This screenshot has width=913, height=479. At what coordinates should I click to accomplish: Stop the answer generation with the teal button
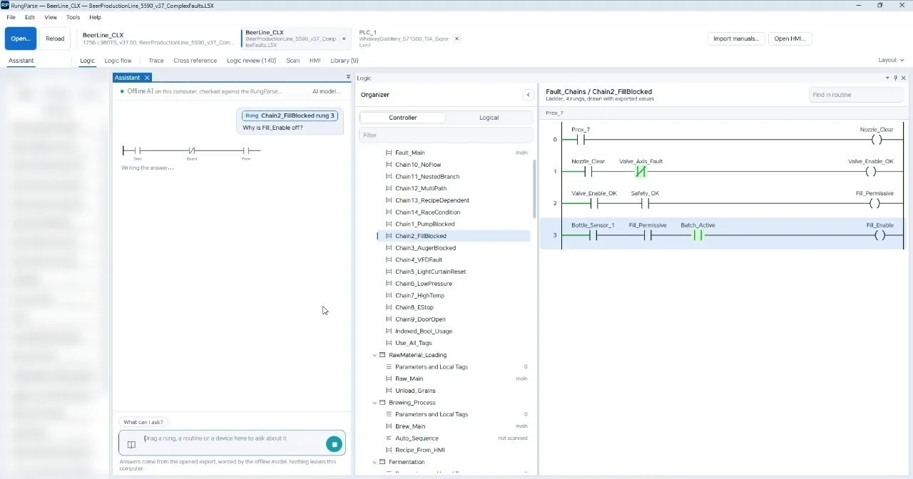pos(334,444)
